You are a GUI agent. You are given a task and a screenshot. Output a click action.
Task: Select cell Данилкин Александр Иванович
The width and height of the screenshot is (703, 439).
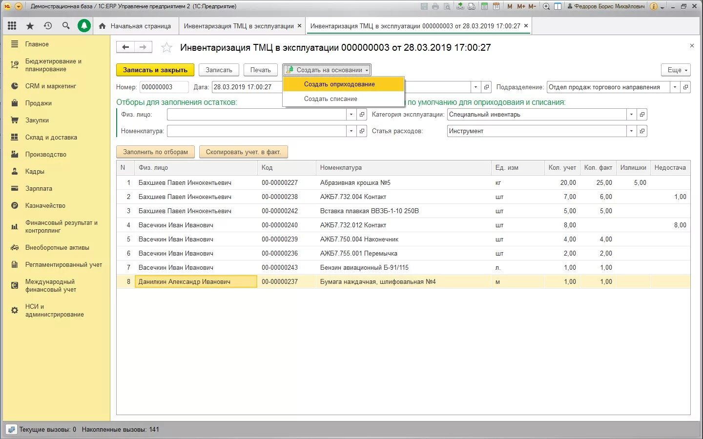[x=196, y=281]
